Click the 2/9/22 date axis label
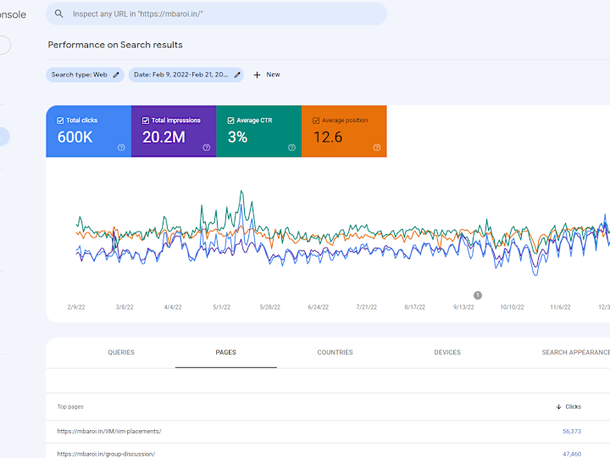 click(x=76, y=307)
